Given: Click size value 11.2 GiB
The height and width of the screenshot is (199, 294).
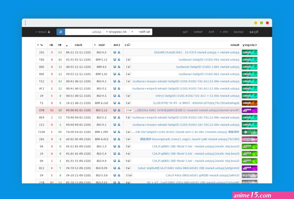Looking at the screenshot, I should pyautogui.click(x=102, y=110).
